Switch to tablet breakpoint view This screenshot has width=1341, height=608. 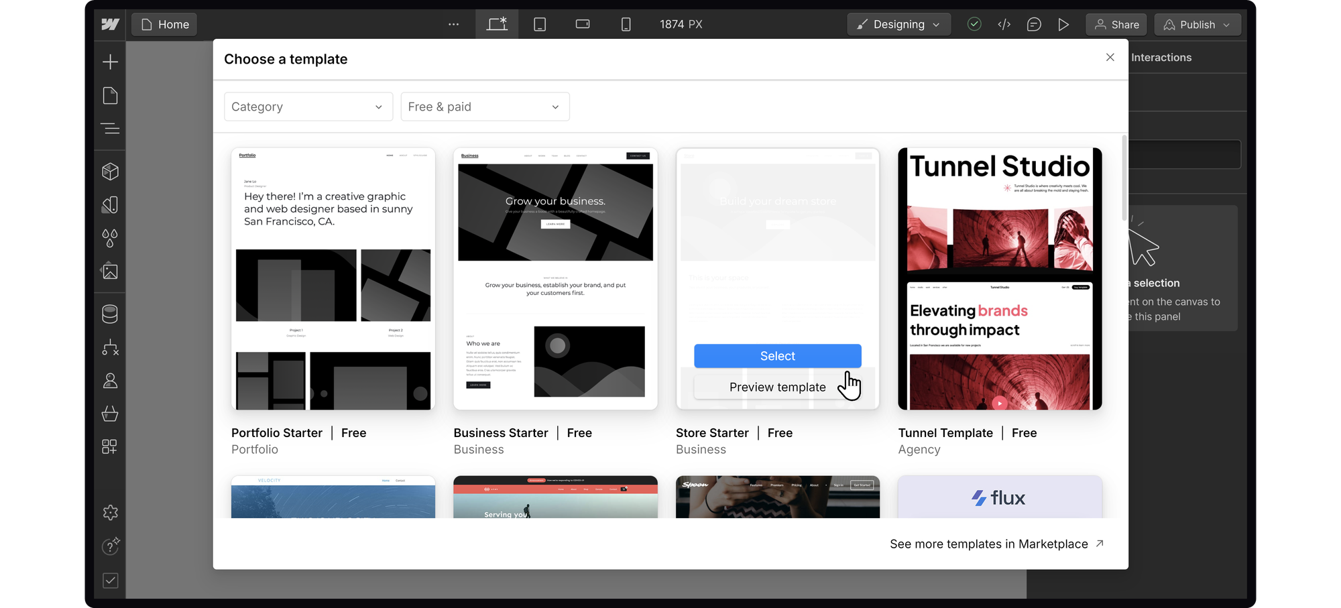tap(540, 24)
